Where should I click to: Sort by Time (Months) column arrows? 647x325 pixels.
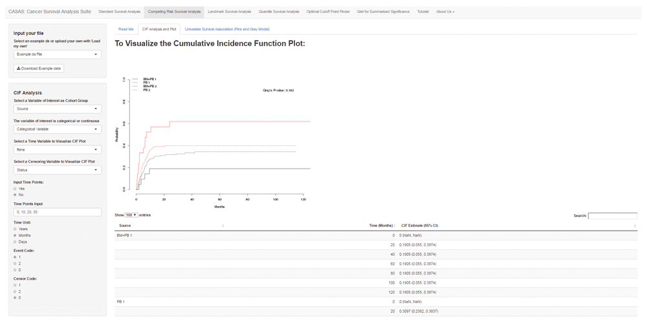(x=395, y=226)
